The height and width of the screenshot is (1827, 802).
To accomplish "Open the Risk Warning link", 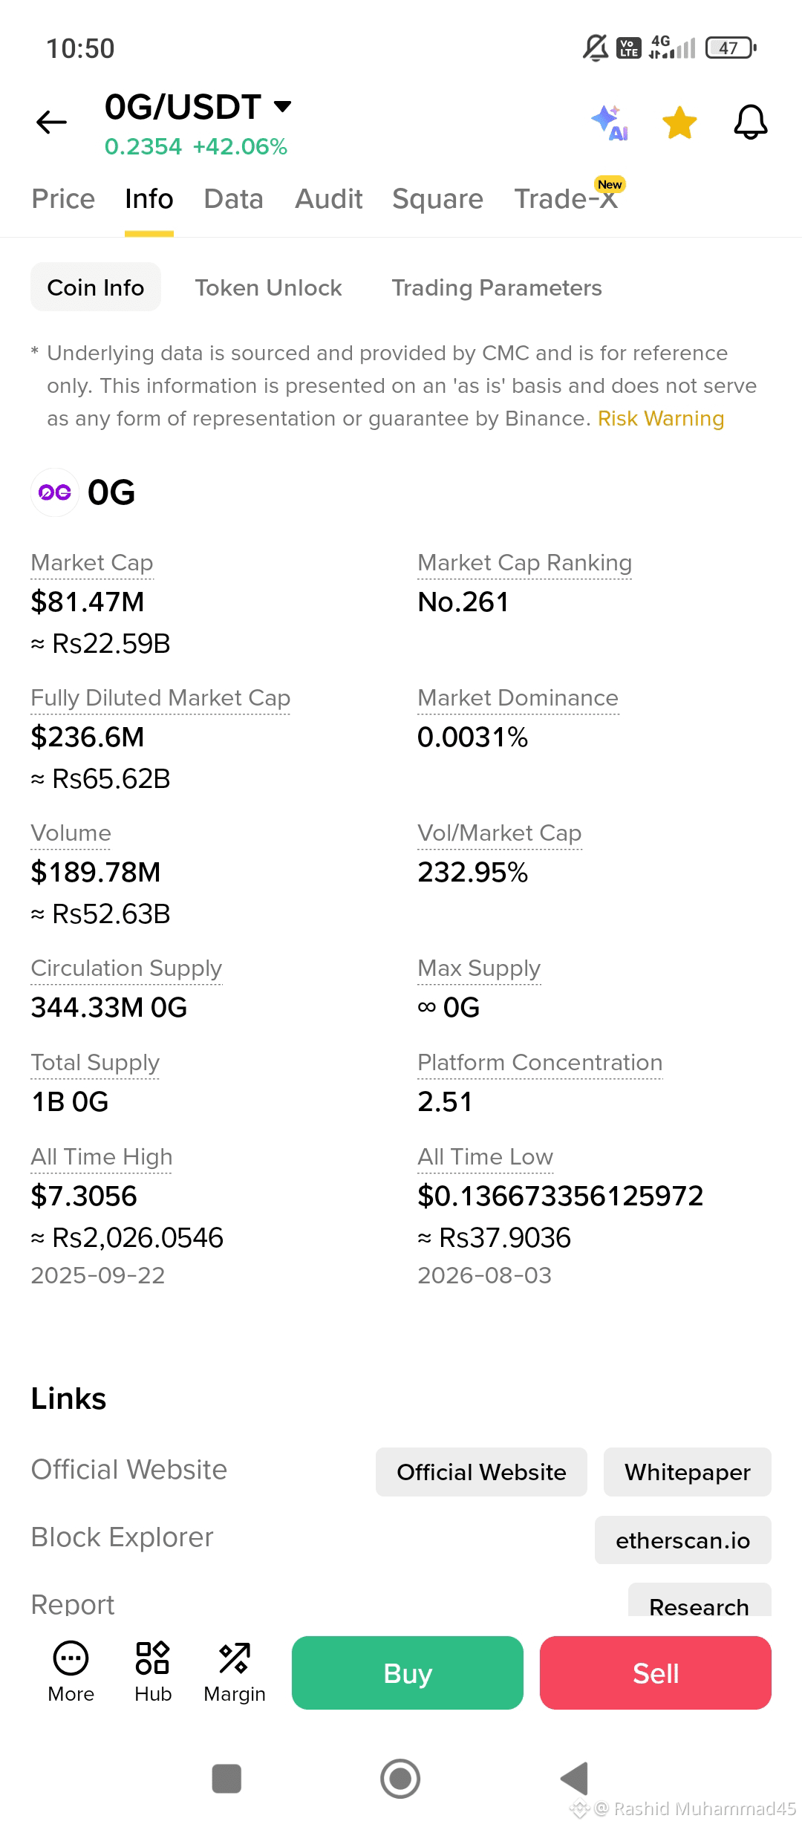I will pos(661,419).
